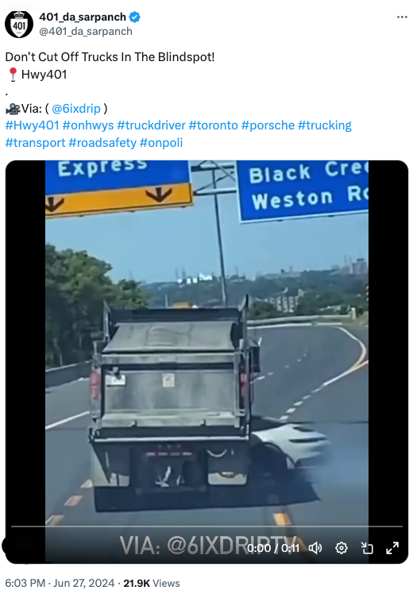Click the 401 highway shield profile avatar
The height and width of the screenshot is (590, 413).
coord(18,24)
